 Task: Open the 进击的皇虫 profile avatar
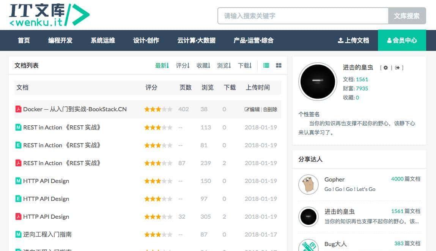click(317, 81)
